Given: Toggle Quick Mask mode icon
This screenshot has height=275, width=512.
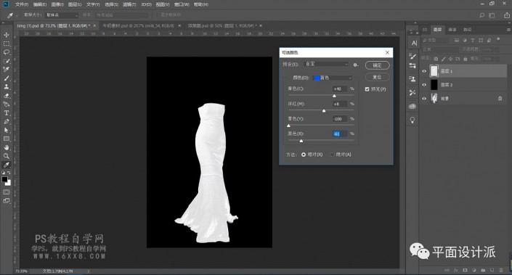Looking at the screenshot, I should [x=7, y=192].
